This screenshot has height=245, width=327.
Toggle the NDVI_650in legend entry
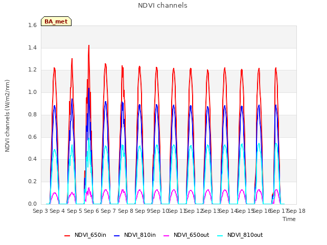[85, 235]
